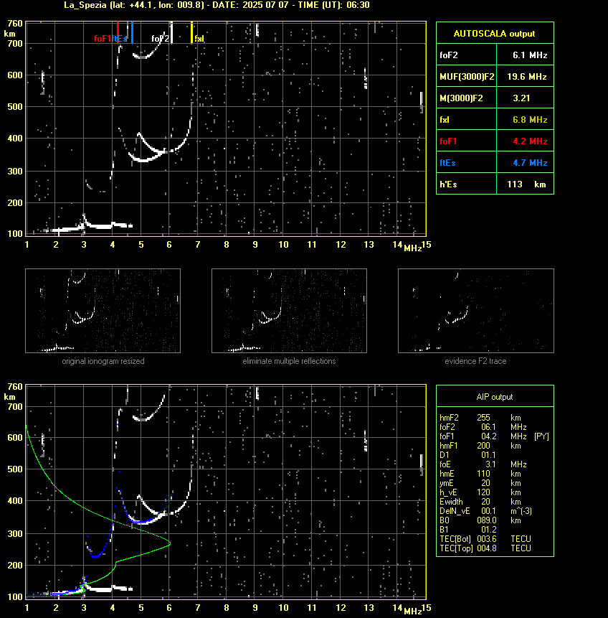This screenshot has height=618, width=608.
Task: Select the TEC[Bot] 003.6 value
Action: [x=485, y=539]
